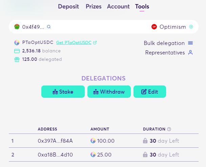Click the Stake button
The height and width of the screenshot is (167, 206).
coord(63,92)
